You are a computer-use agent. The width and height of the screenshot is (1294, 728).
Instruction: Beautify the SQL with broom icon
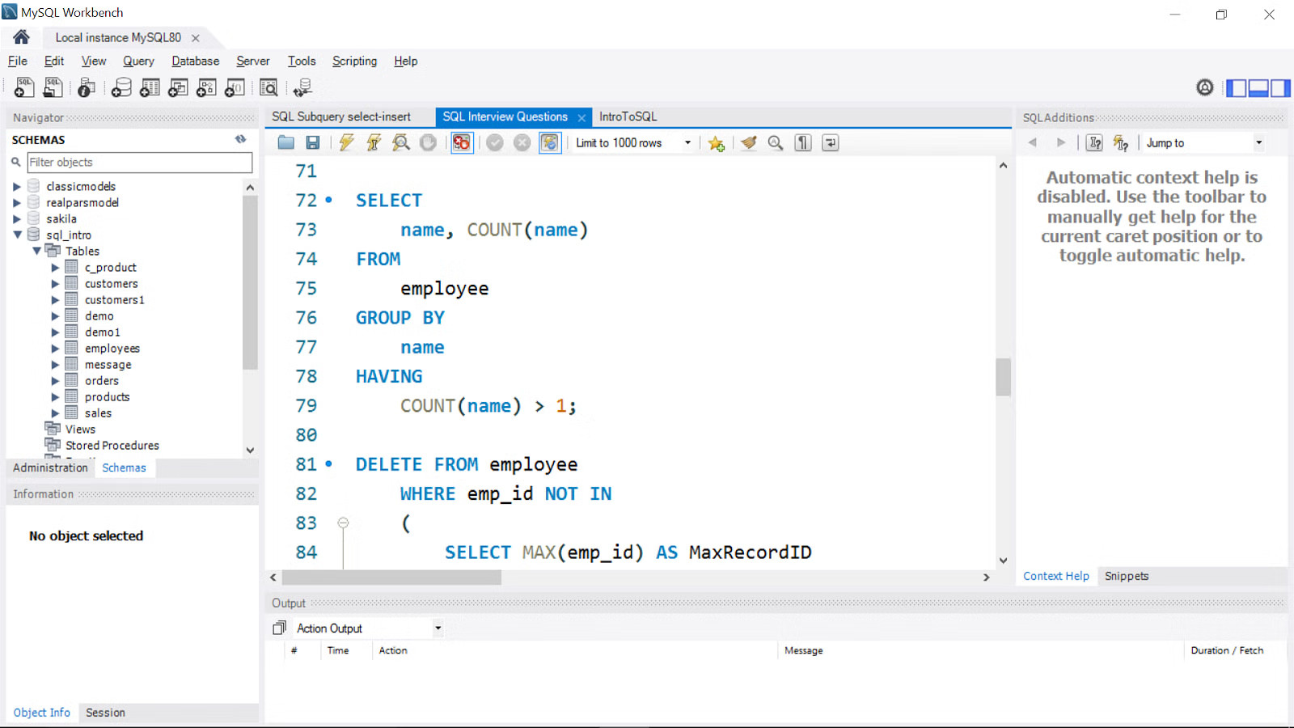click(x=749, y=143)
